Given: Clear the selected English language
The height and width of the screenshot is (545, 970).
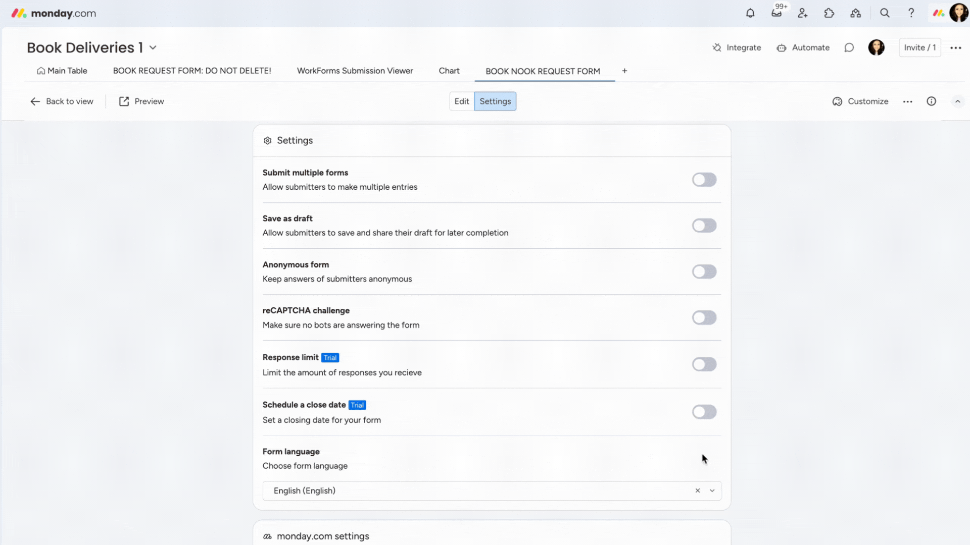Looking at the screenshot, I should pos(698,490).
